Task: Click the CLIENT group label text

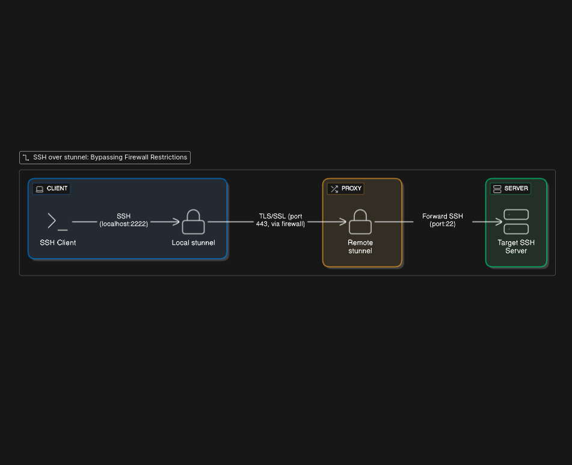Action: tap(57, 188)
